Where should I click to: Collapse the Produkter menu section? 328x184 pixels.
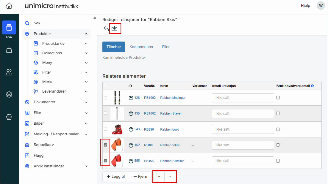pyautogui.click(x=86, y=34)
